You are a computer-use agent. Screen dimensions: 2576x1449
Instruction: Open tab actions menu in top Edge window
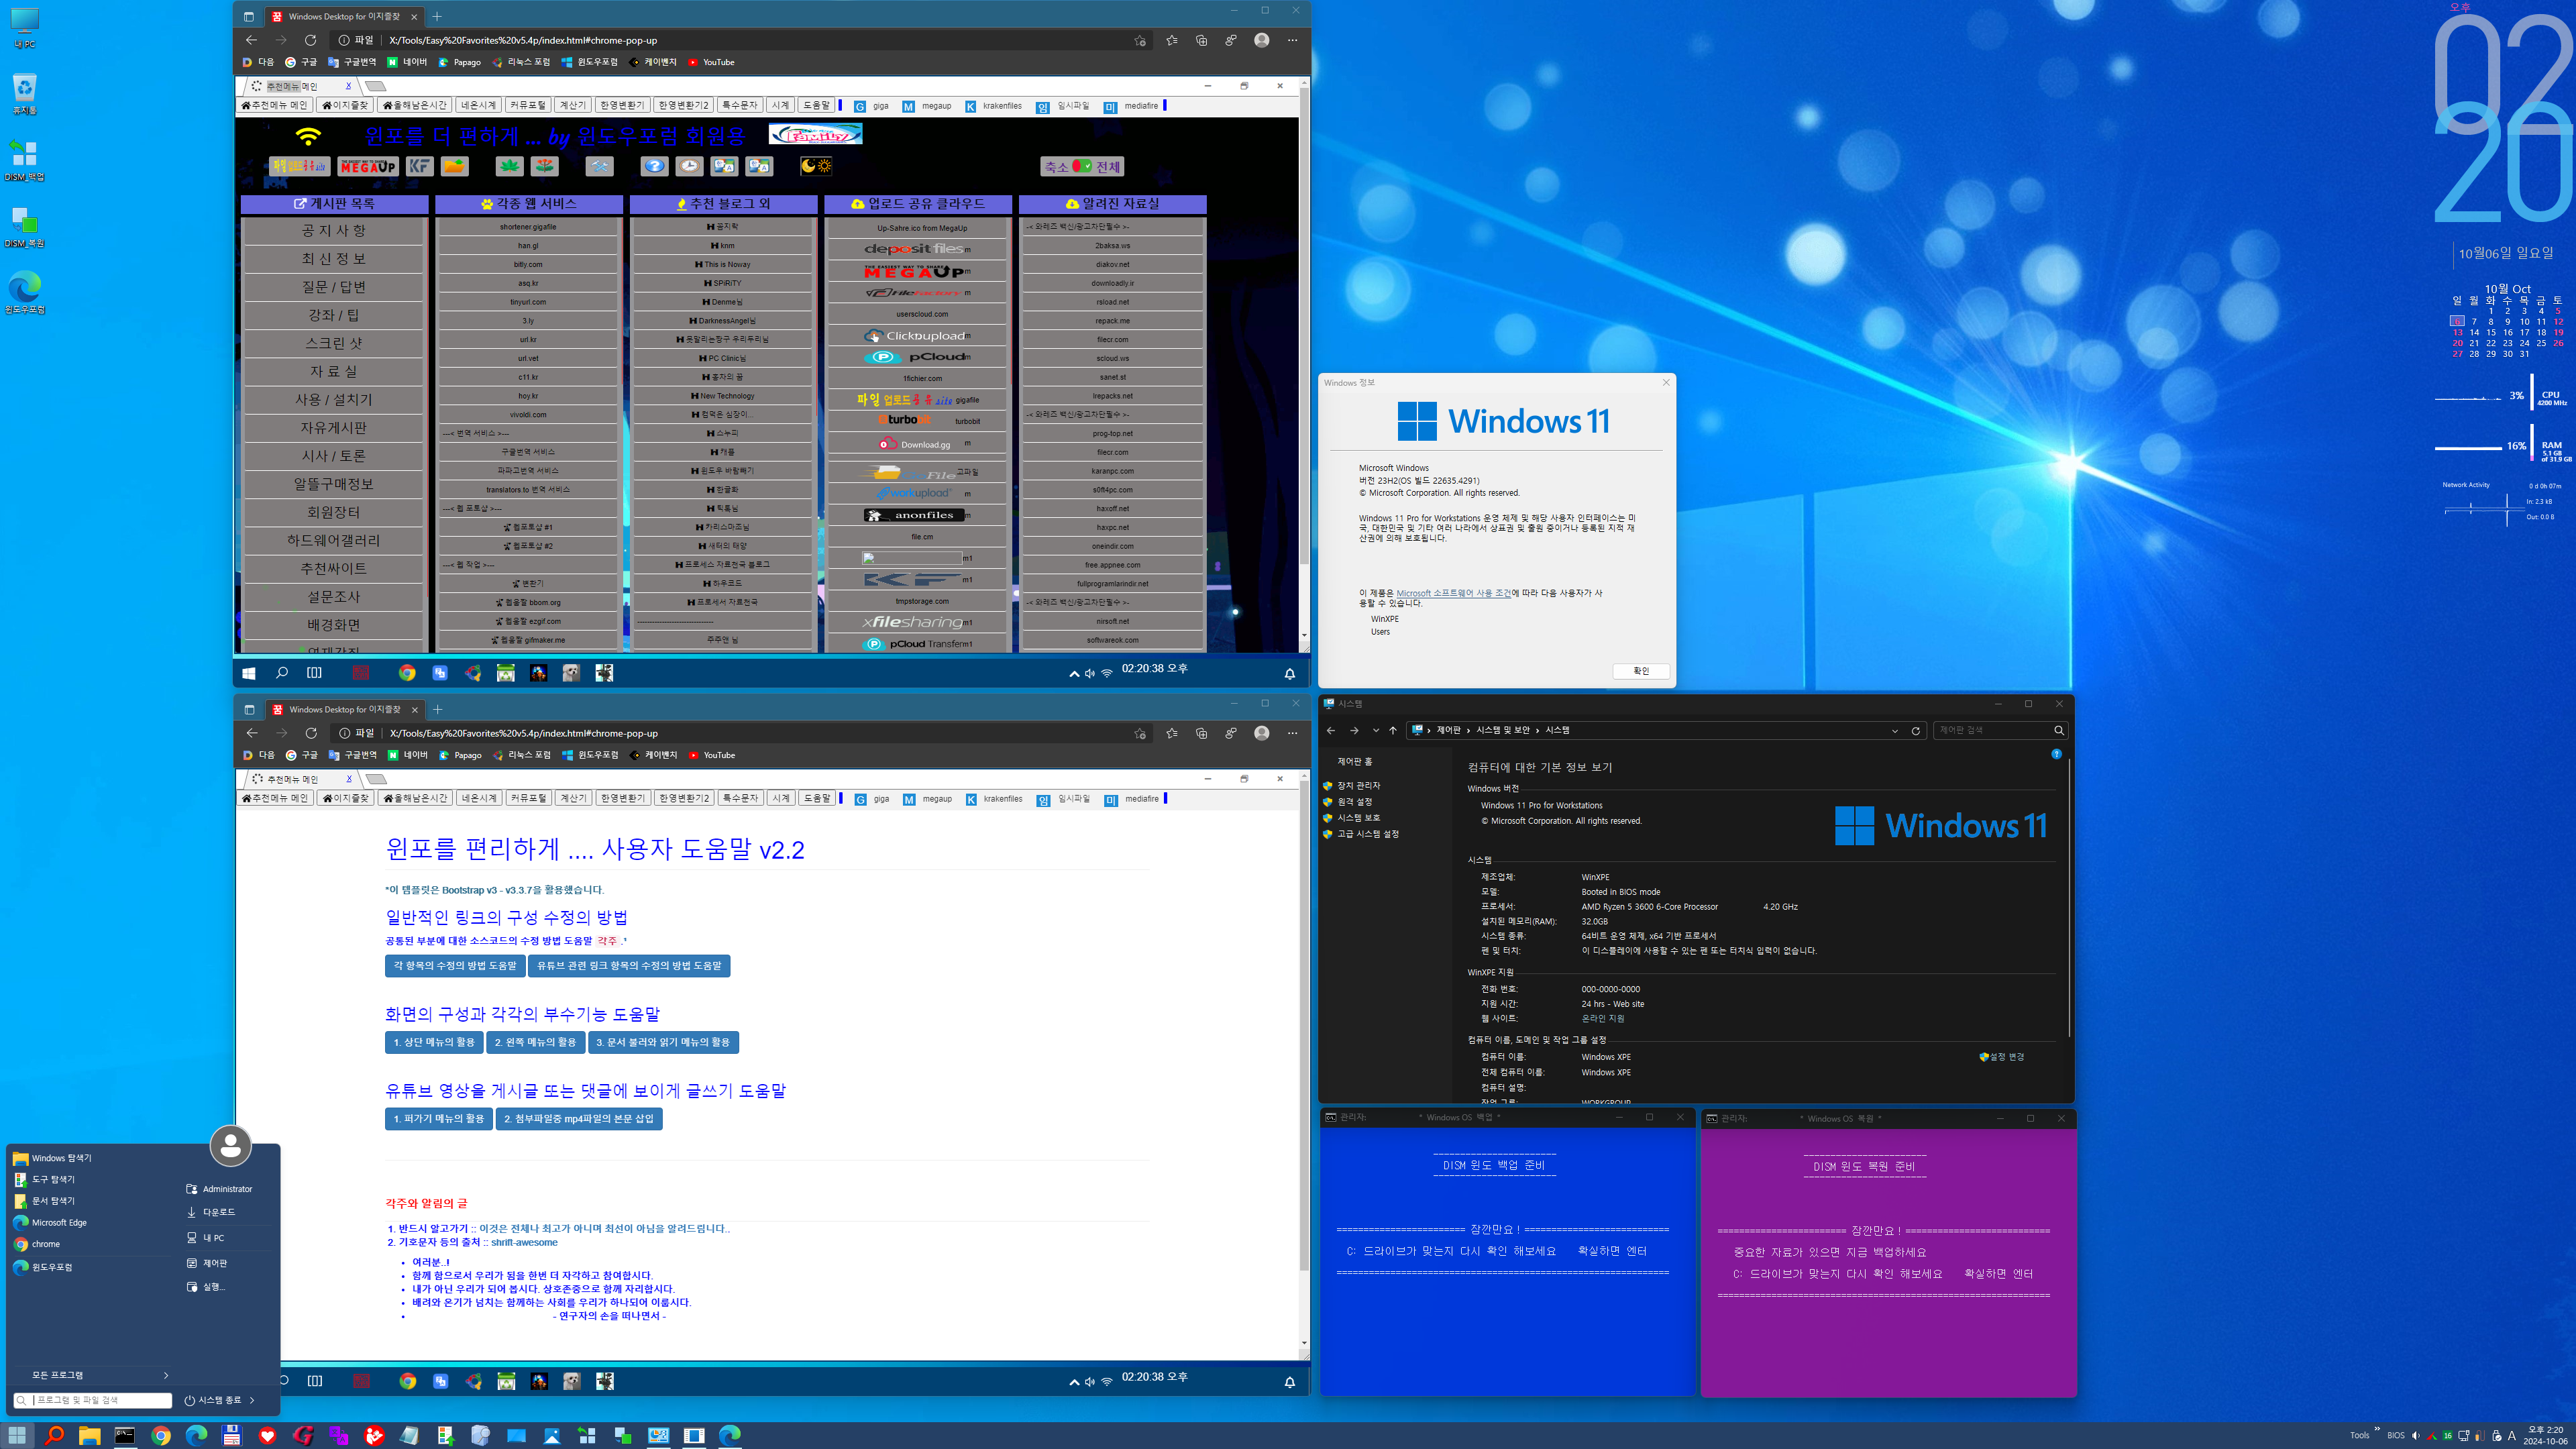click(x=249, y=16)
